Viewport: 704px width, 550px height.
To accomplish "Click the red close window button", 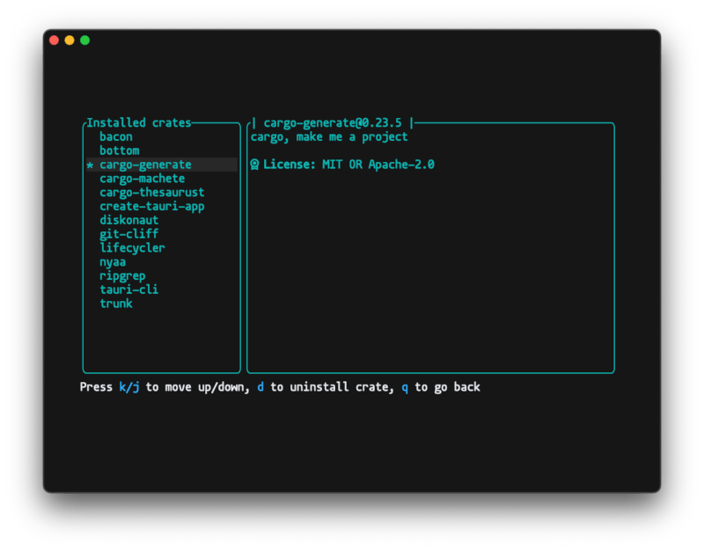I will [x=54, y=40].
